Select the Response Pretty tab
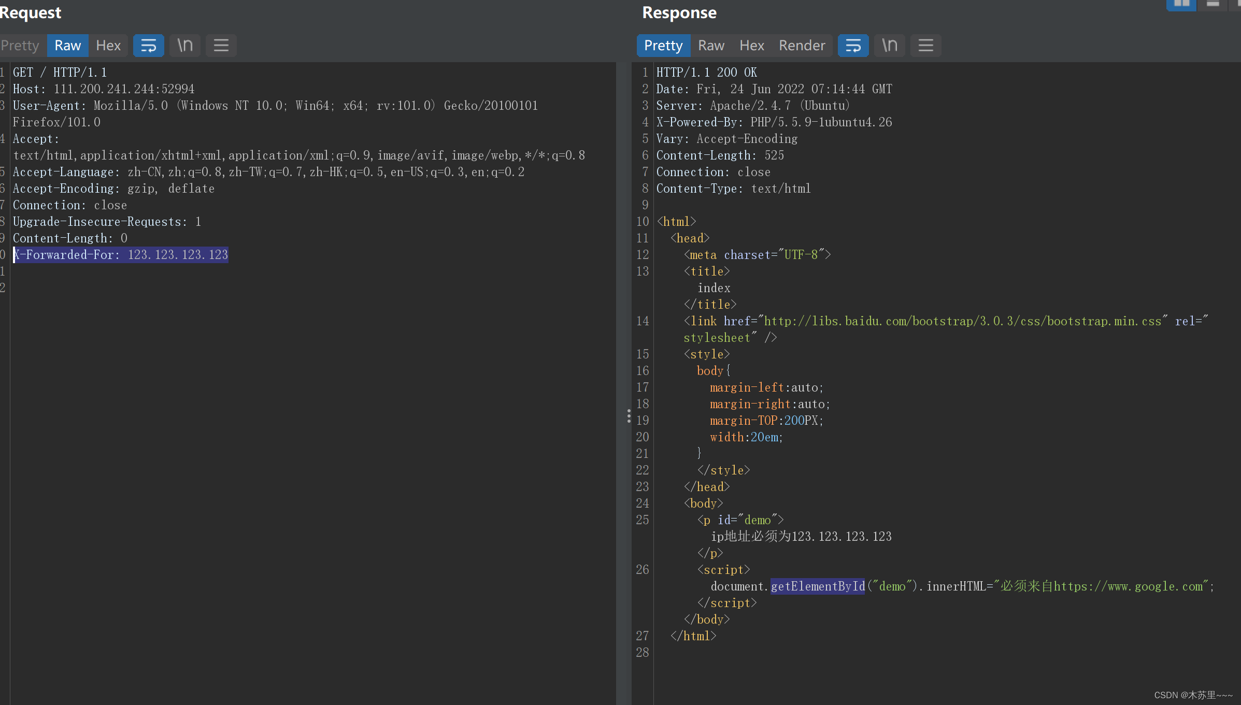Viewport: 1241px width, 705px height. [663, 46]
